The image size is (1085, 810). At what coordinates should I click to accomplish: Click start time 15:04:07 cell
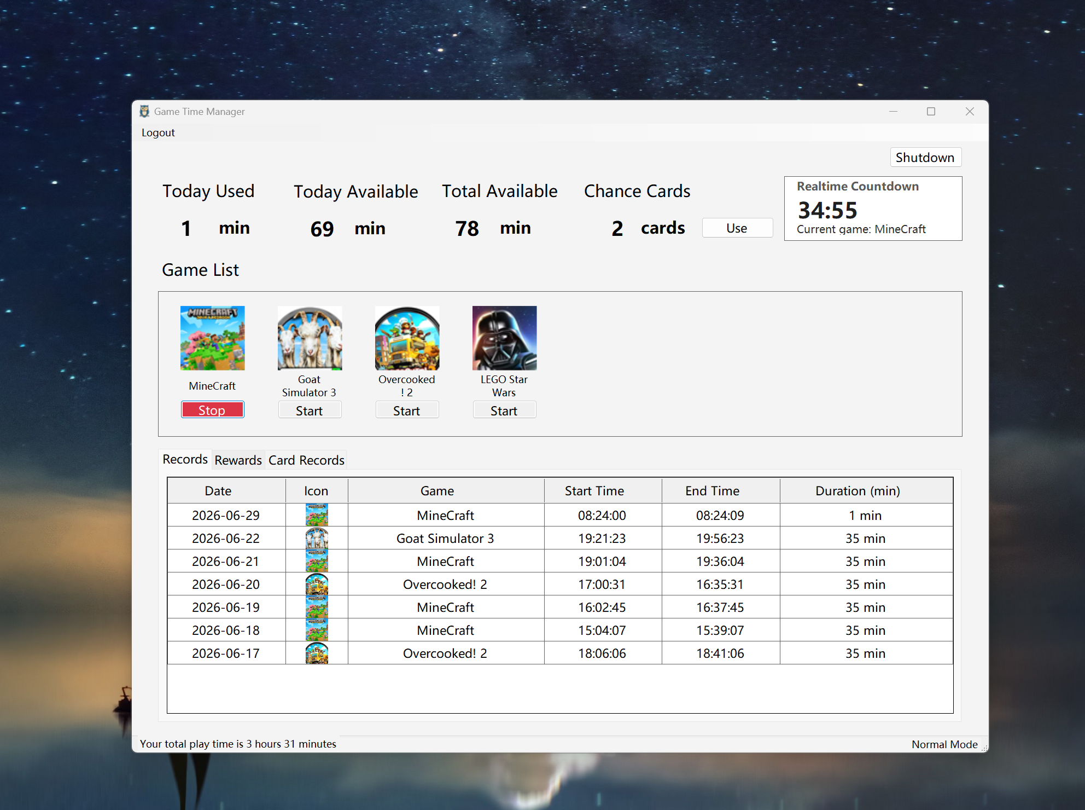coord(603,630)
